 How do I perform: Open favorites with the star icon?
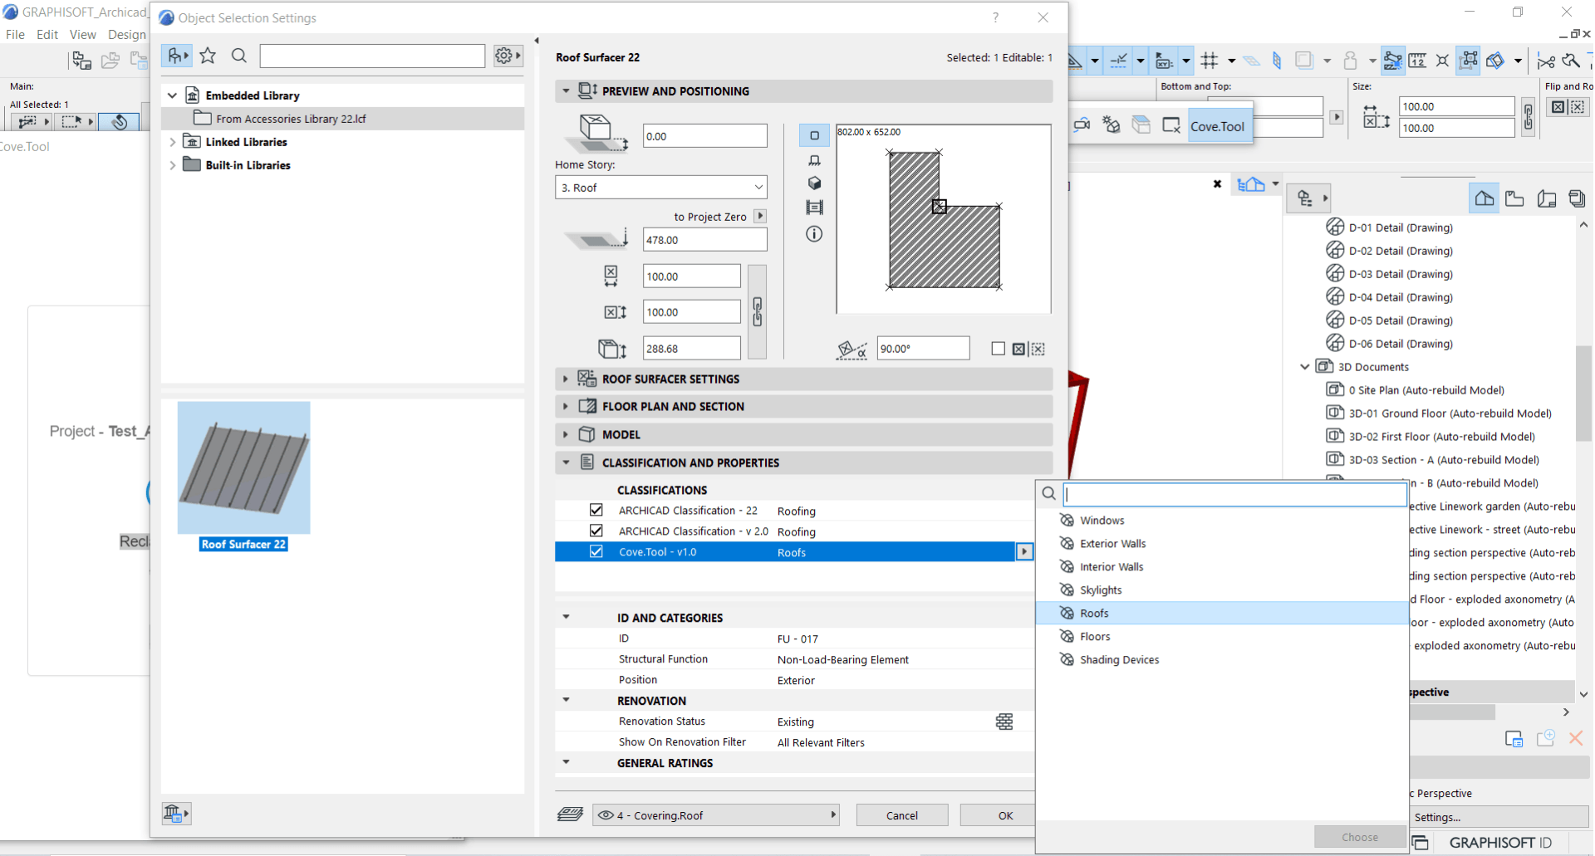tap(208, 56)
